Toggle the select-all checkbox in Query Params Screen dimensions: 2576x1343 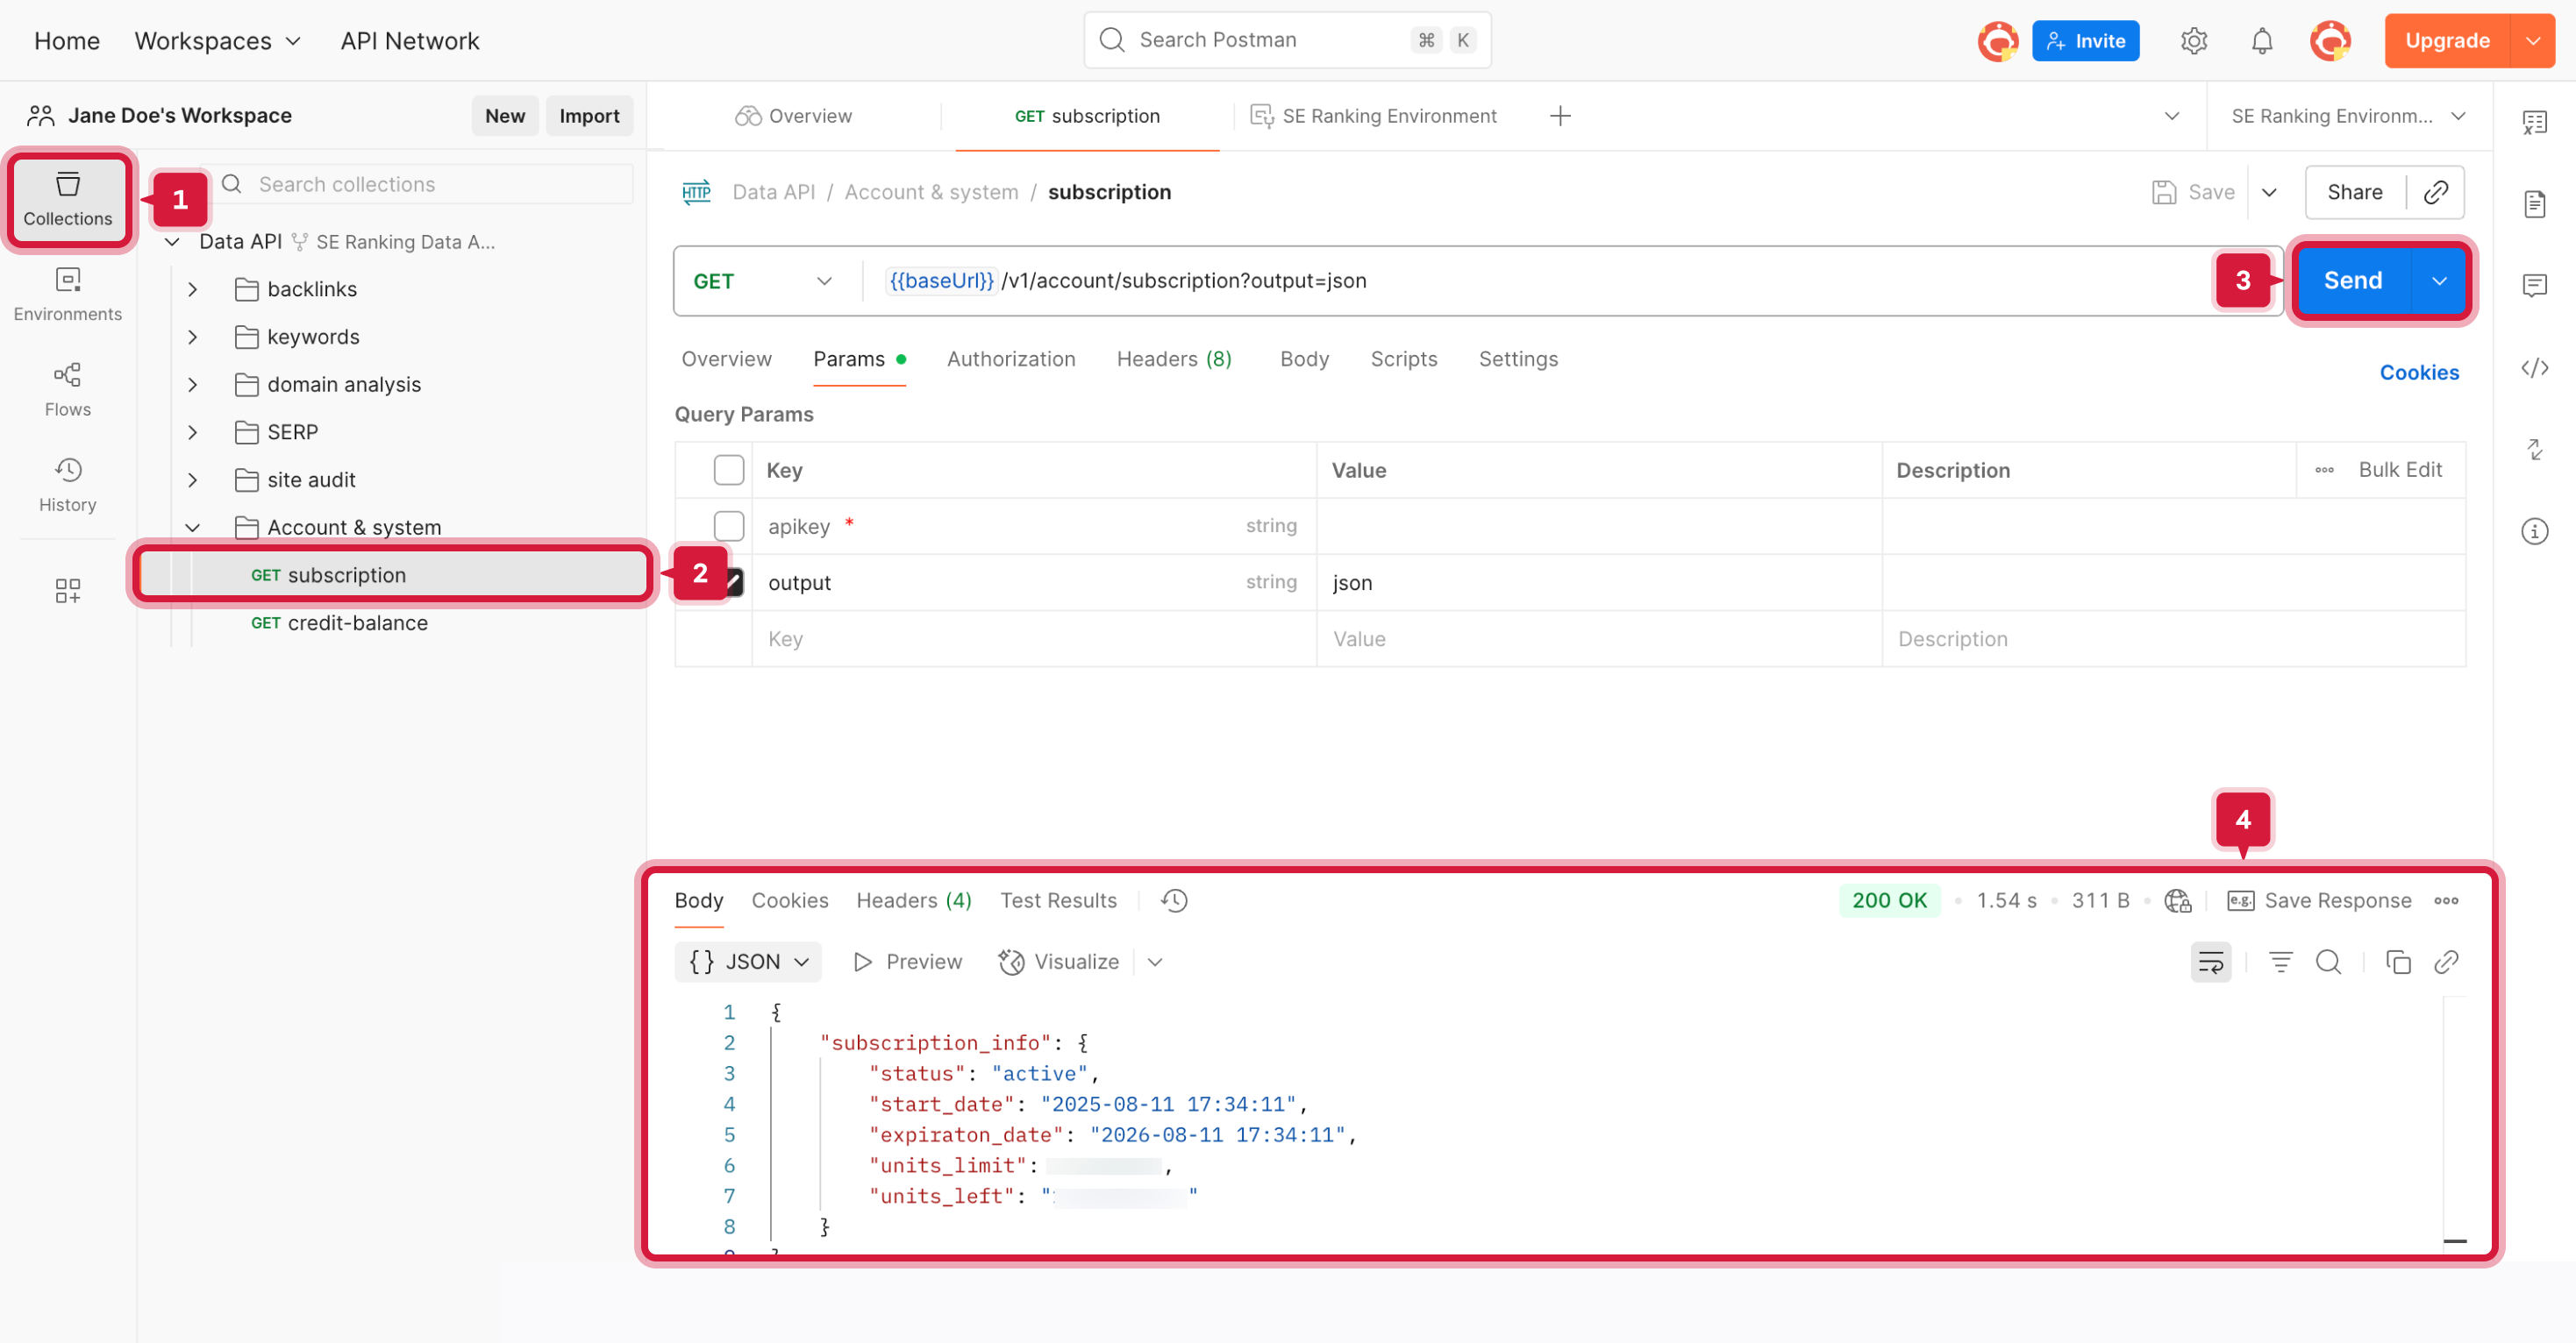click(x=730, y=470)
